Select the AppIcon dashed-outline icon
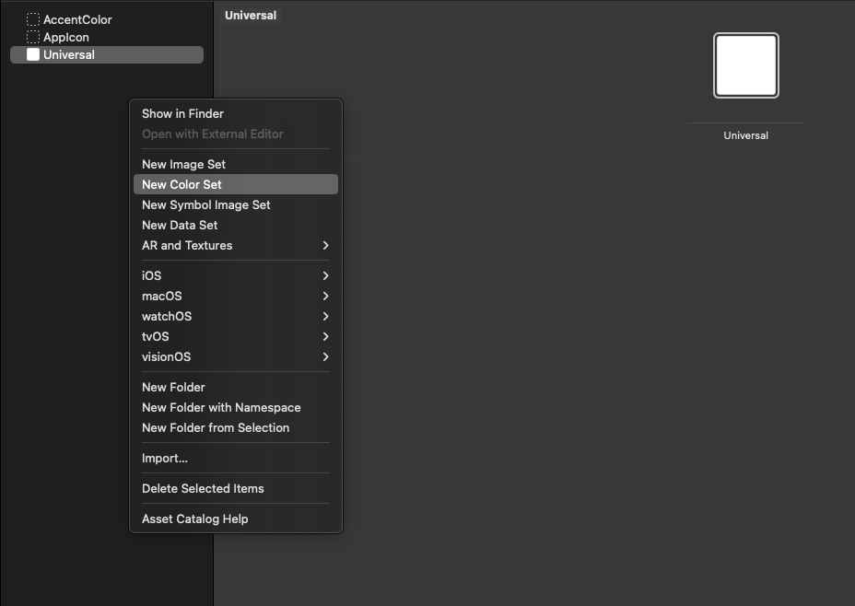This screenshot has height=606, width=855. point(33,37)
